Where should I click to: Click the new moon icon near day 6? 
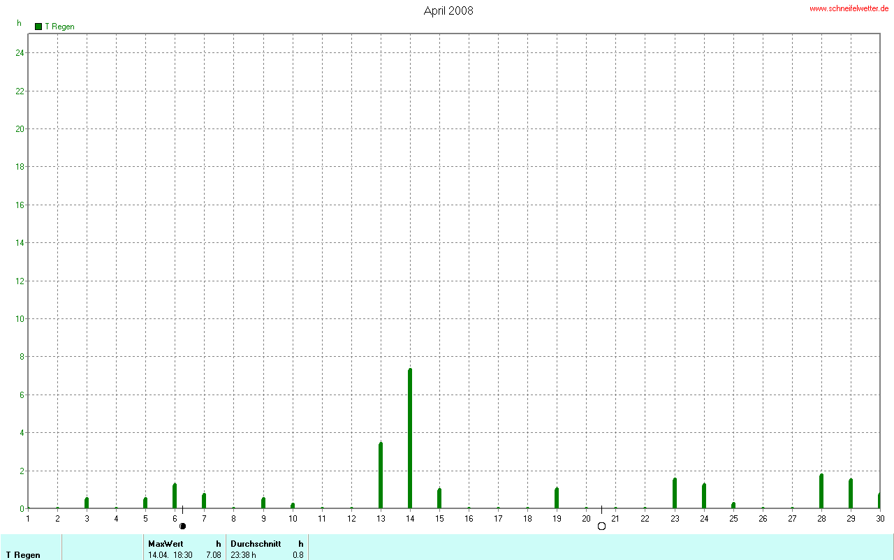(x=183, y=526)
